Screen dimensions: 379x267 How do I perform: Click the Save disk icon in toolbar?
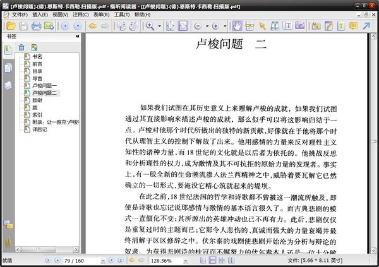[23, 26]
